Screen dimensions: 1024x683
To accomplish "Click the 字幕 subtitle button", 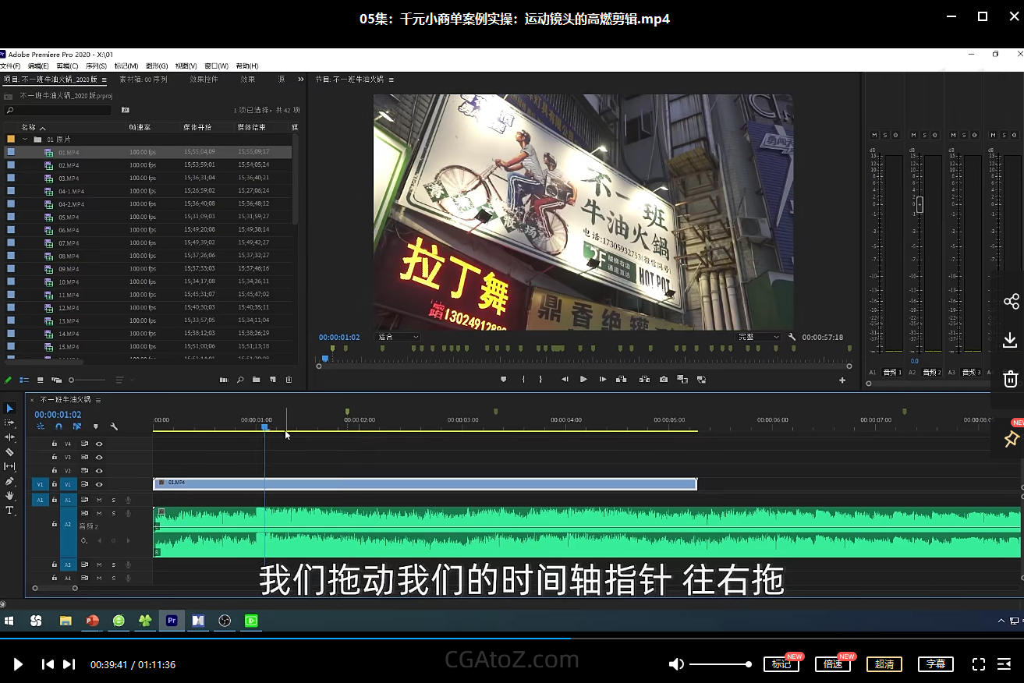I will pos(936,664).
